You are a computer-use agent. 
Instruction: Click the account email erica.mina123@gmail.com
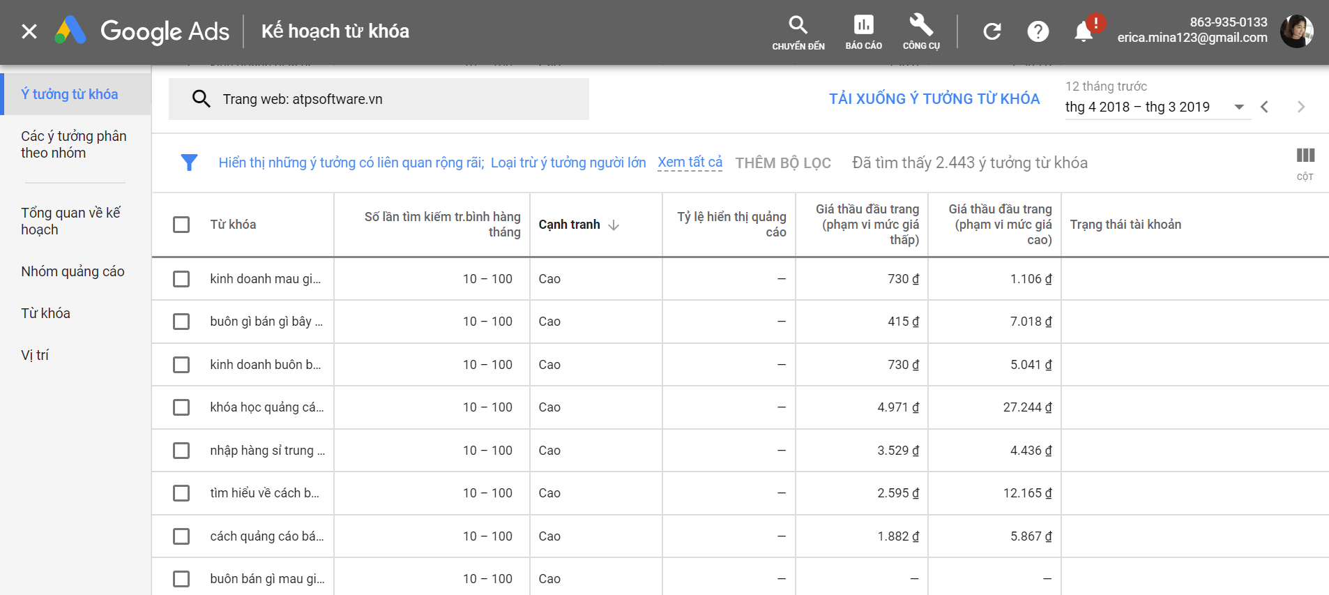[x=1192, y=38]
